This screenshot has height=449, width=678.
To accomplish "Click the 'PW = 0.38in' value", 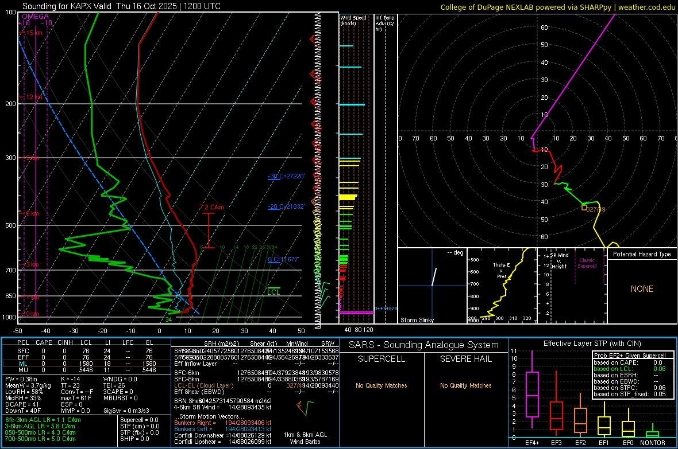I will pos(21,379).
